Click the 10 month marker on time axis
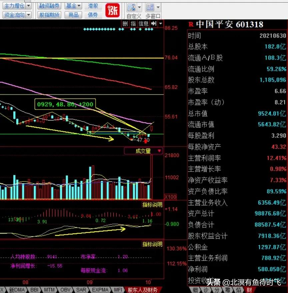This screenshot has width=288, height=293. [148, 282]
